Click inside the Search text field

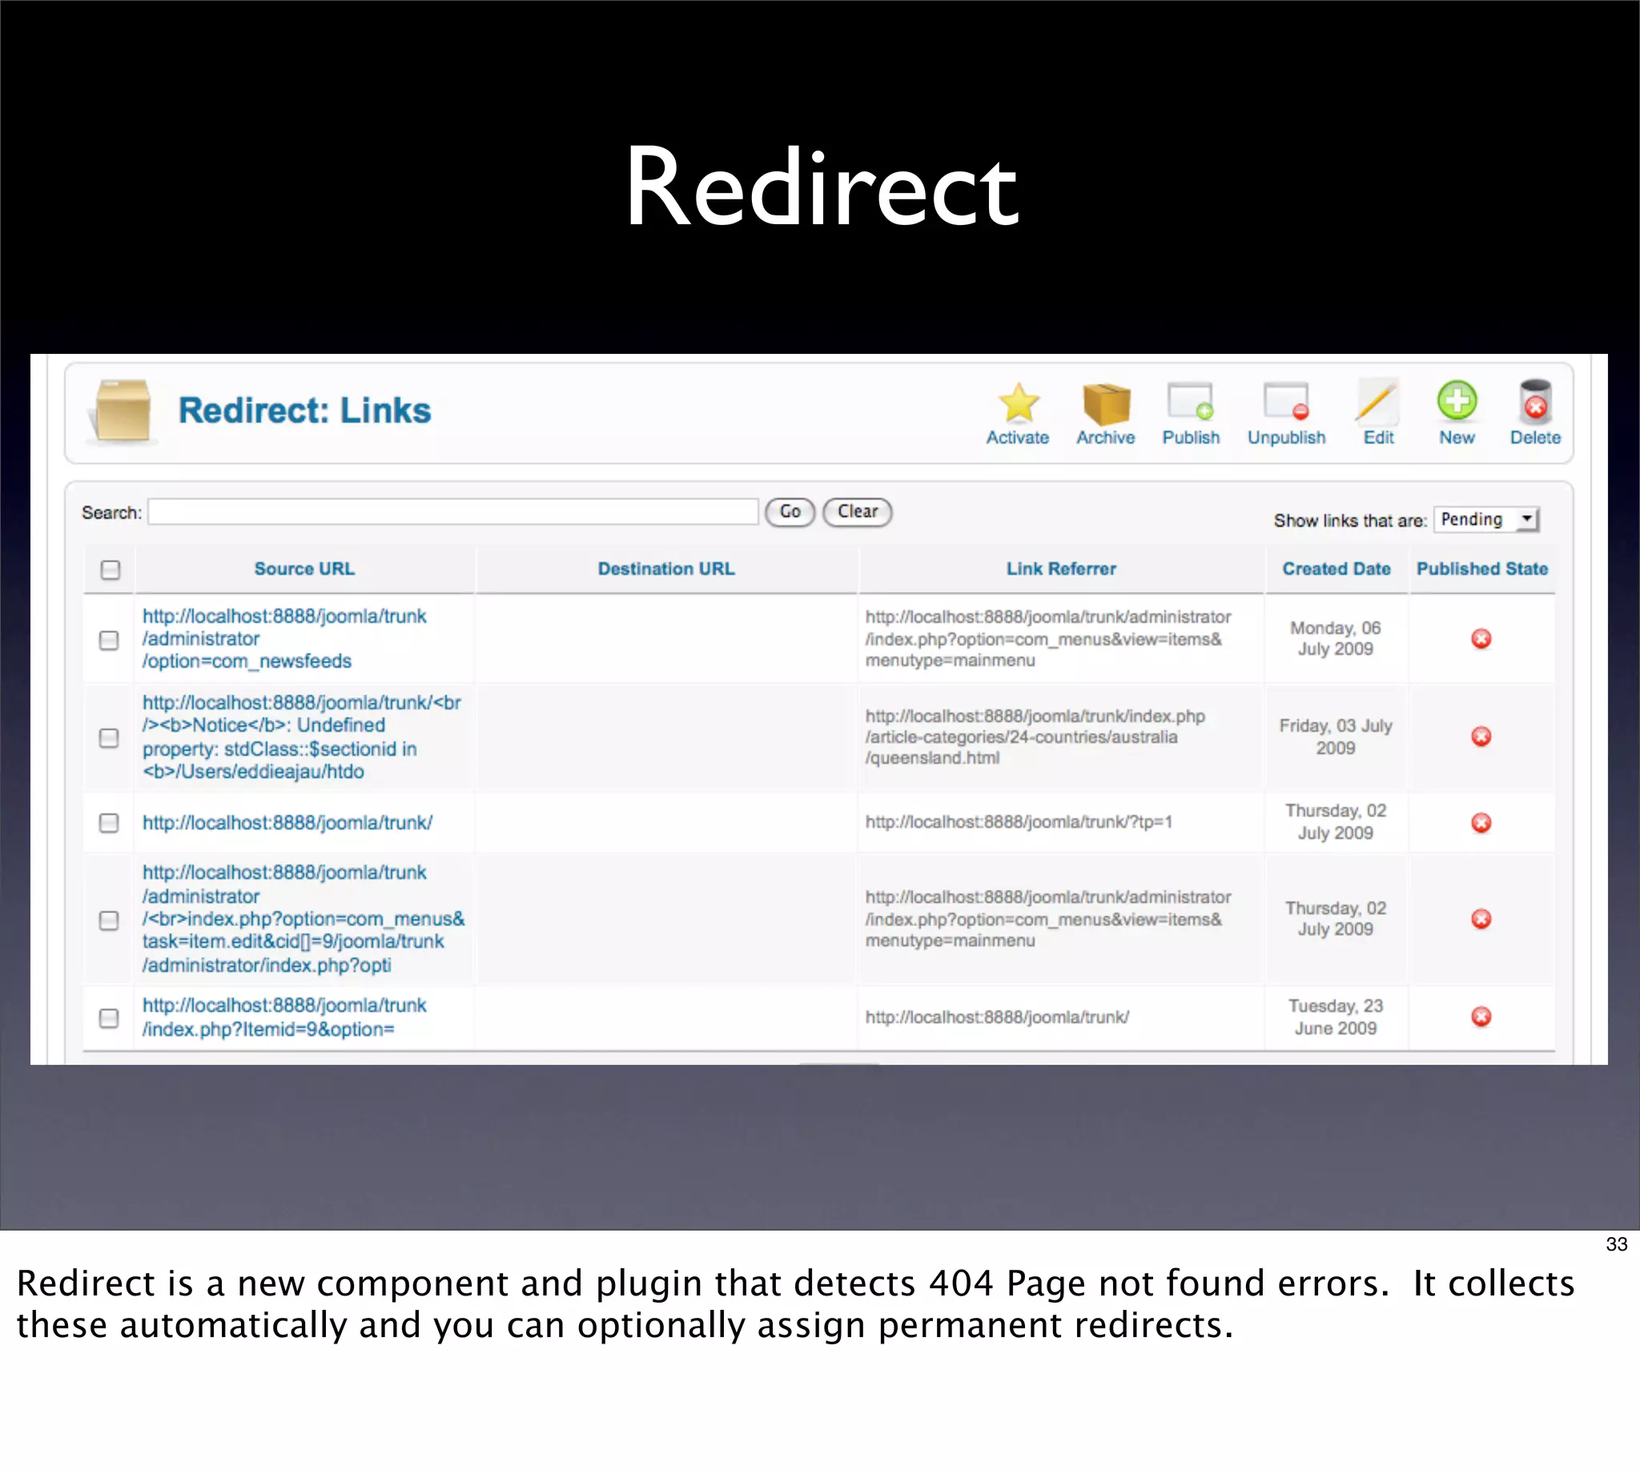point(453,512)
